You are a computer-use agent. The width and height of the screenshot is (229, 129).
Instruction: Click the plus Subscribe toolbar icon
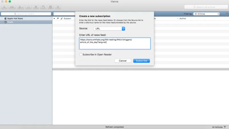pos(4,7)
